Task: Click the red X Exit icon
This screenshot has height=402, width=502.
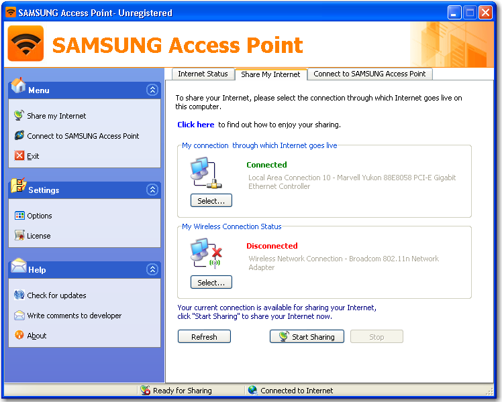Action: (x=19, y=155)
